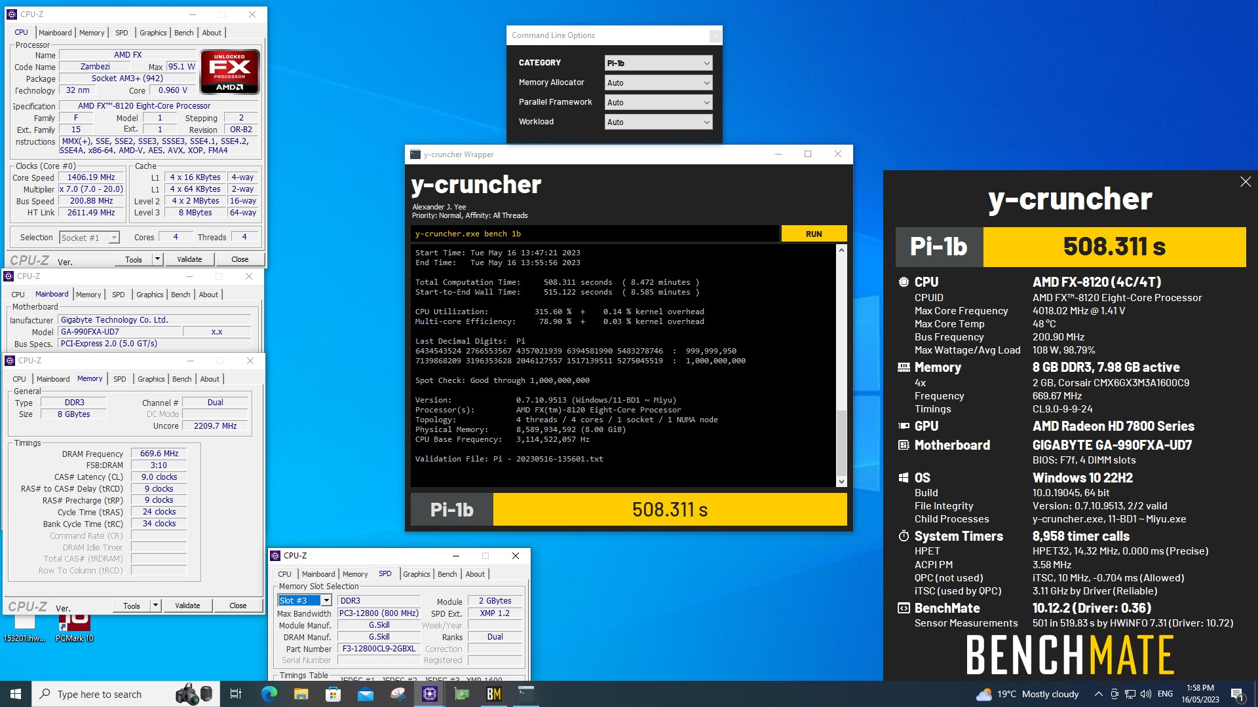Open the Workload dropdown
The image size is (1258, 707).
[658, 122]
